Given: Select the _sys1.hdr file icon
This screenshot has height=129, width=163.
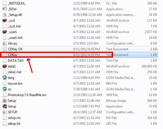Looking at the screenshot, I should tap(5, 26).
